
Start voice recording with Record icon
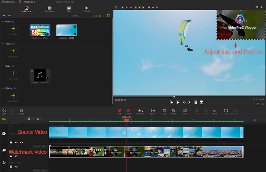(214, 110)
